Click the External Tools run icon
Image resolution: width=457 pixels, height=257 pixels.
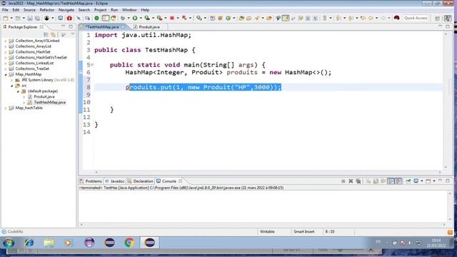pyautogui.click(x=160, y=18)
